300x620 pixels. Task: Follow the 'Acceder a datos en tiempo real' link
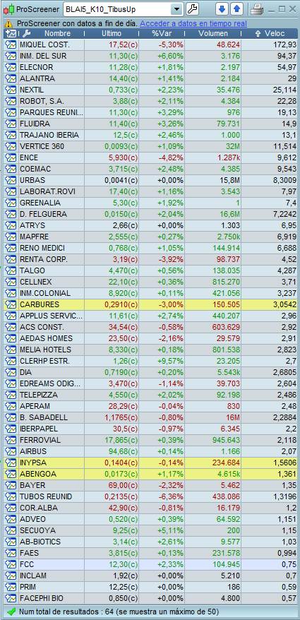pos(193,24)
